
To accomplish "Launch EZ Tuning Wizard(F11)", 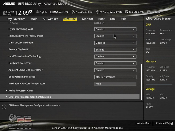I will (109, 12).
